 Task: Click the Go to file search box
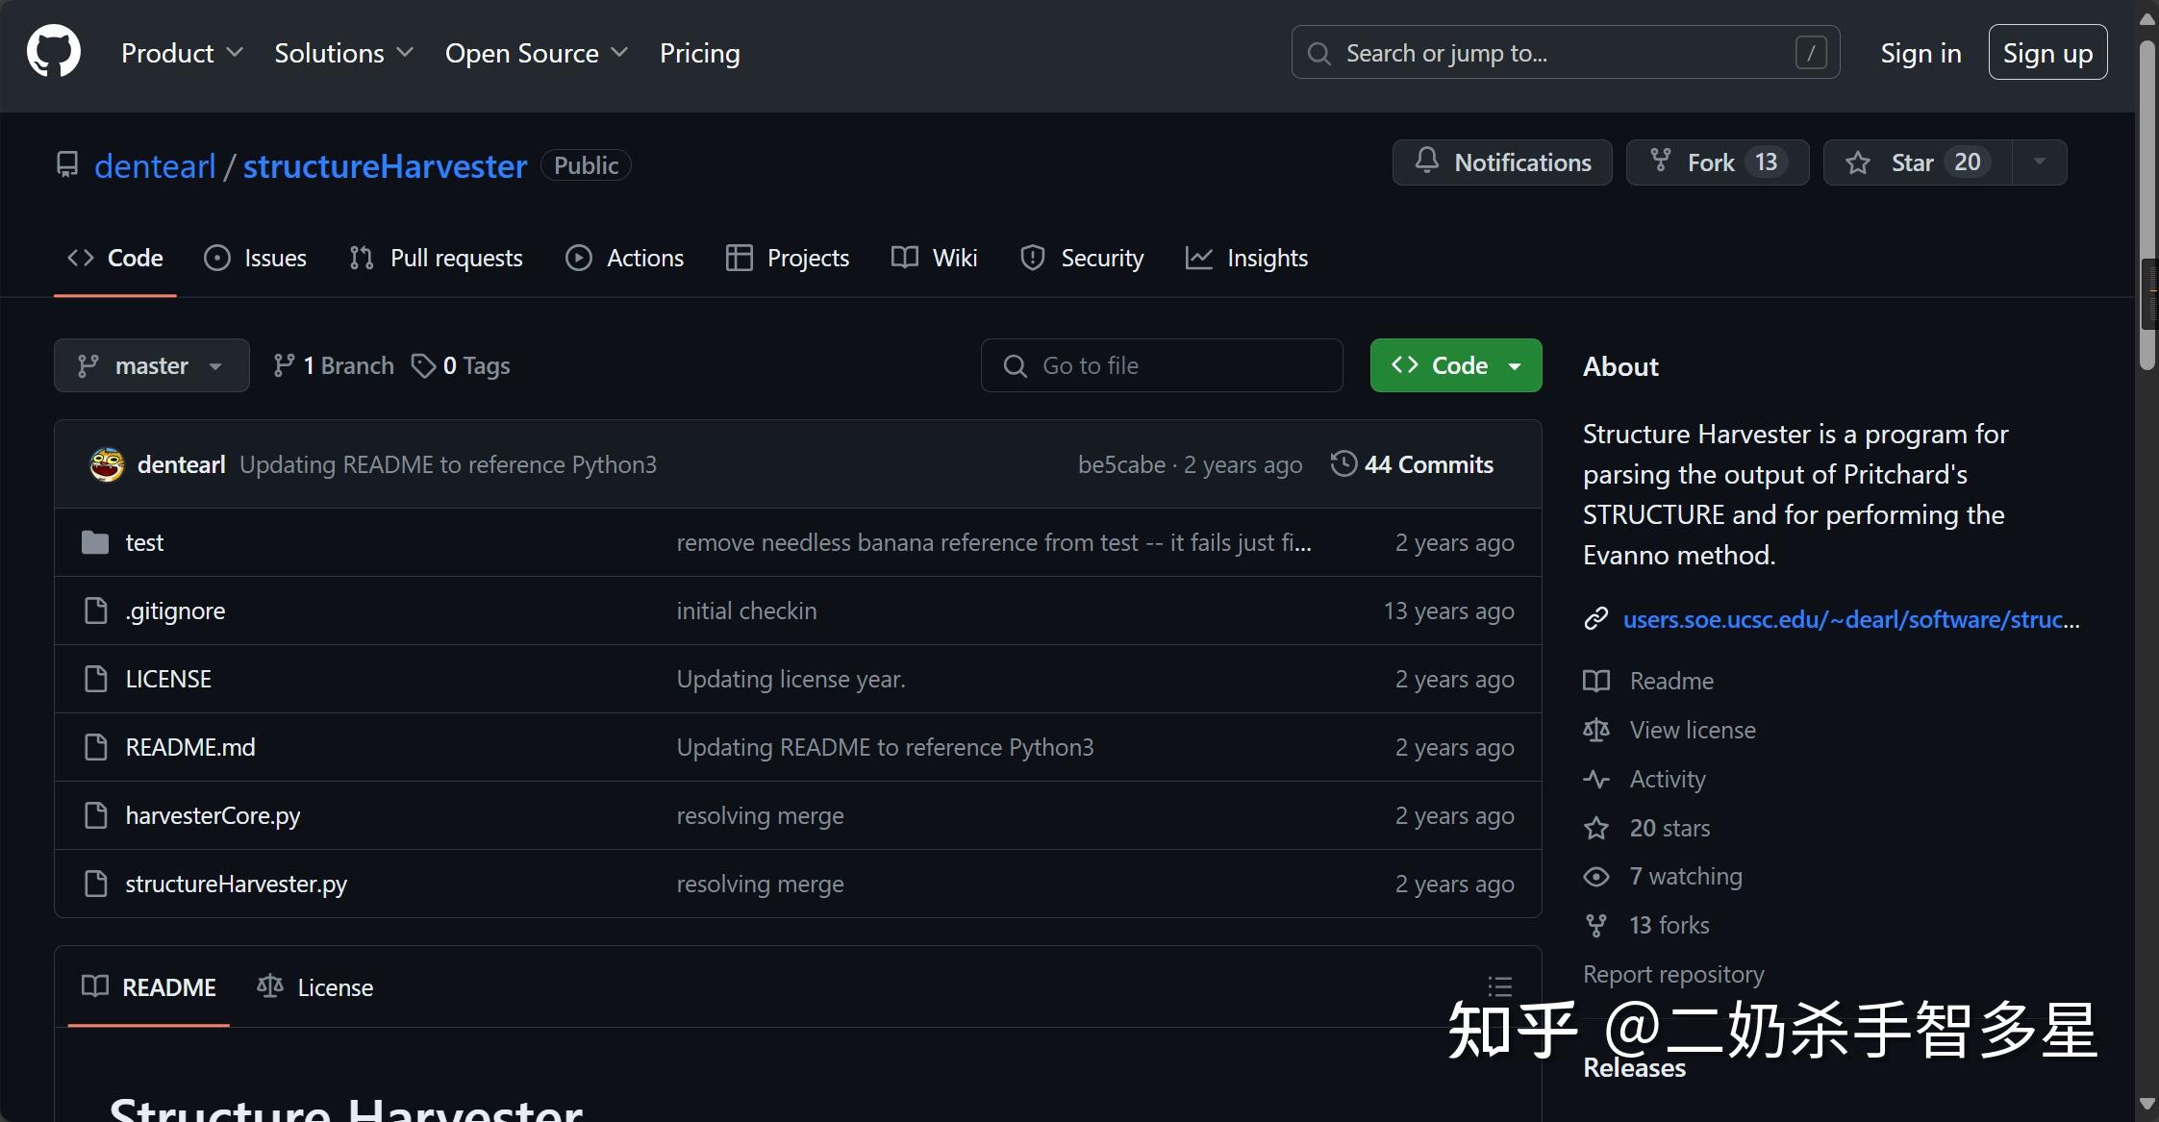point(1162,365)
